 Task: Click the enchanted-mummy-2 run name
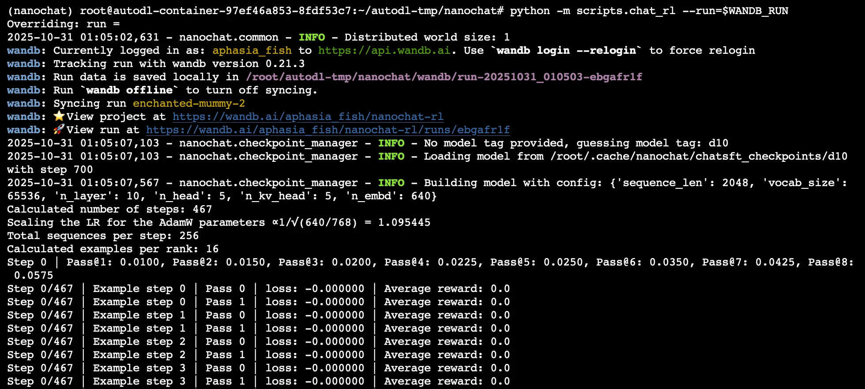pos(189,104)
